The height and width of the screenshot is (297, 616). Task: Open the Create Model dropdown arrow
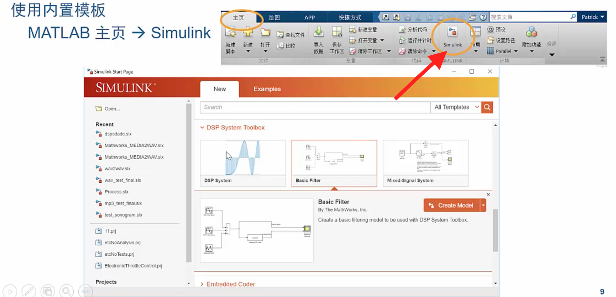click(483, 205)
